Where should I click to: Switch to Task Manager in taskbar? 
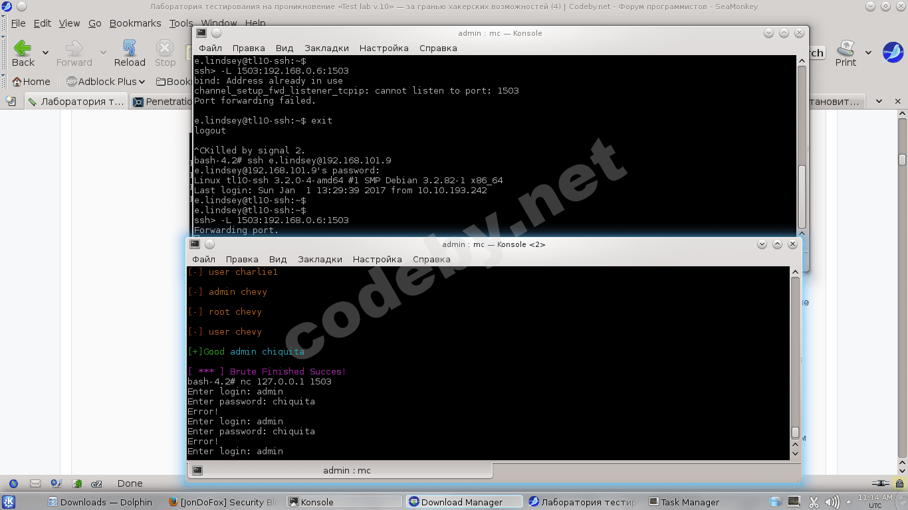tap(685, 502)
